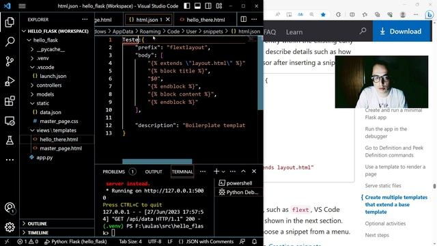Click errors and warnings status indicator
This screenshot has height=246, width=437.
(x=27, y=241)
